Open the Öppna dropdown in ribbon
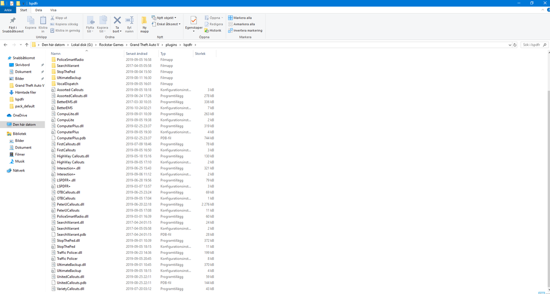This screenshot has height=294, width=550. 213,18
